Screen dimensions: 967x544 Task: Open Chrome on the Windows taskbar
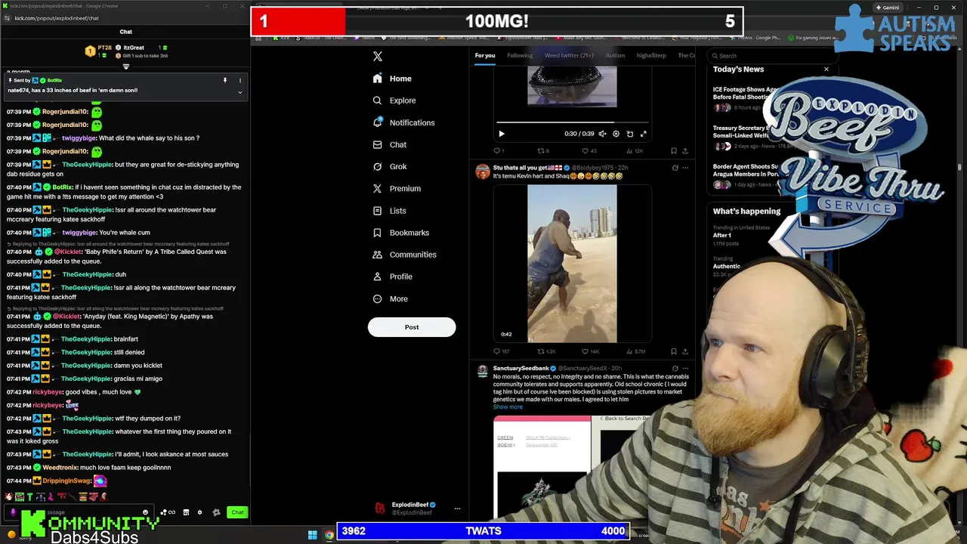pos(329,535)
